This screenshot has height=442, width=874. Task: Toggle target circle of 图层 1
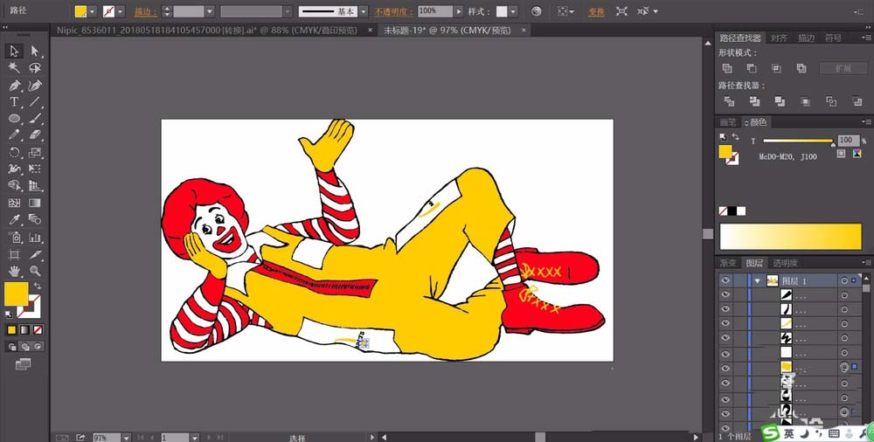(845, 280)
